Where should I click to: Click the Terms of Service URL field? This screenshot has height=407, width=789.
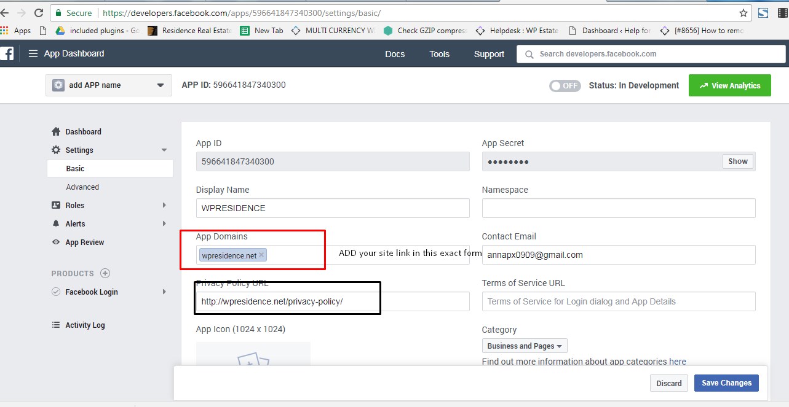pyautogui.click(x=619, y=301)
